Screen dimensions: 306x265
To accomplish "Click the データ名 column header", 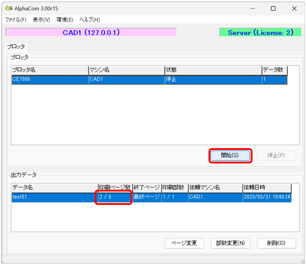I will coord(55,188).
